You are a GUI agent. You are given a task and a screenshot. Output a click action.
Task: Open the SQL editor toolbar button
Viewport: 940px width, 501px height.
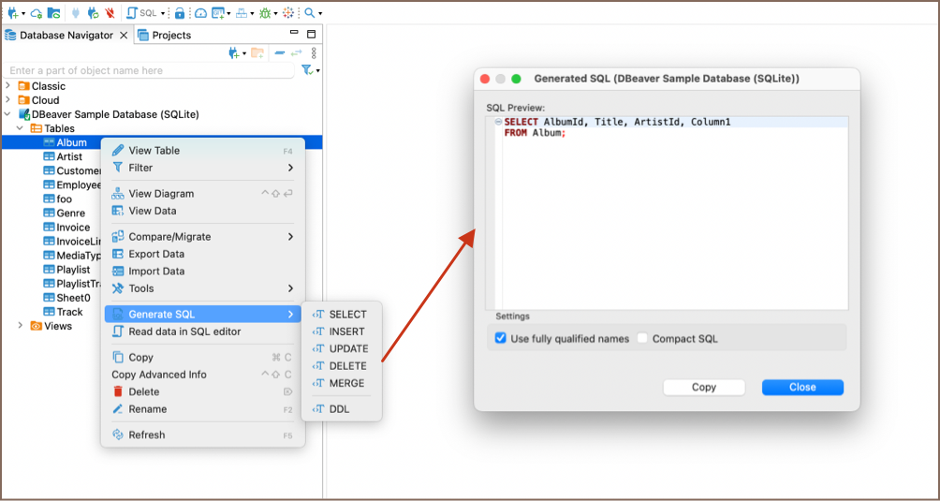(143, 13)
